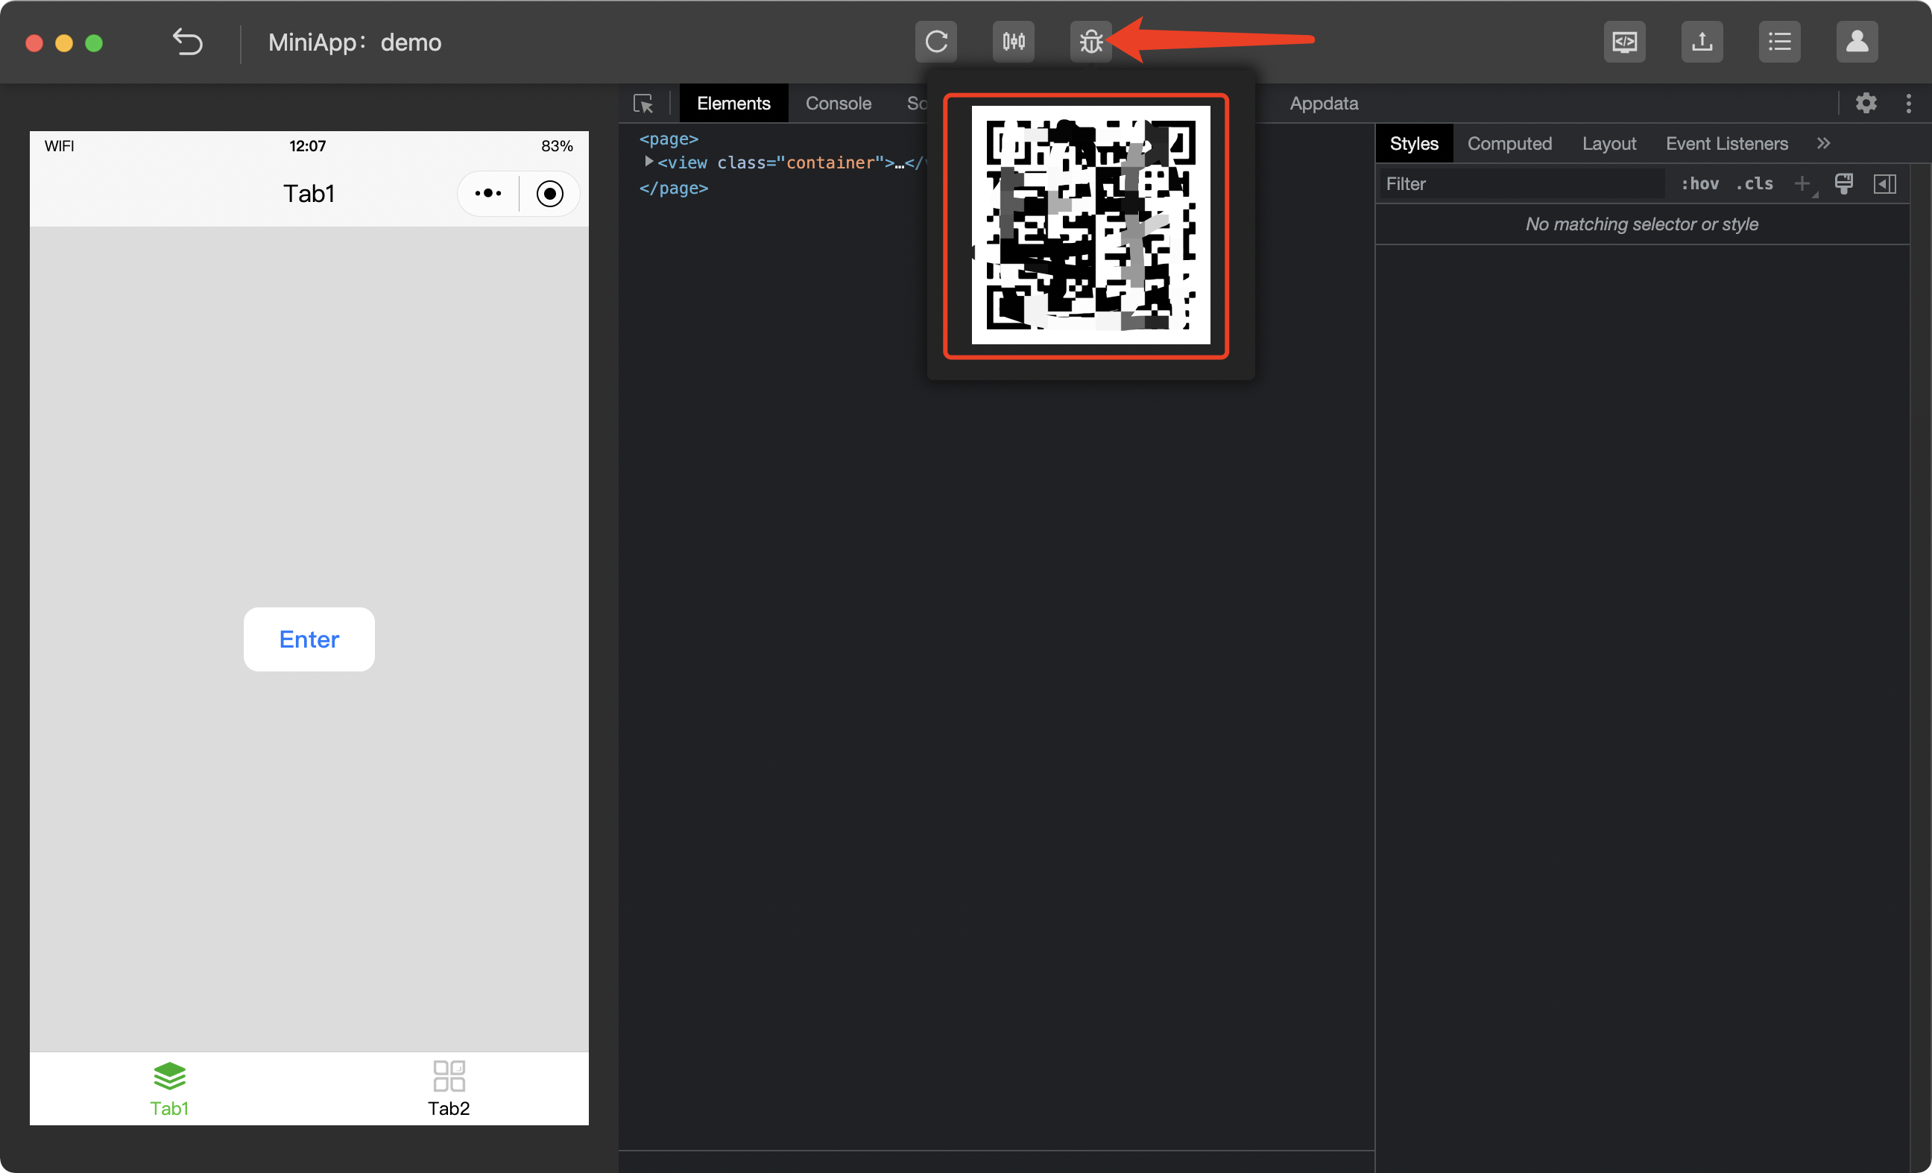Click the bug debug icon
1932x1173 pixels.
(x=1090, y=42)
